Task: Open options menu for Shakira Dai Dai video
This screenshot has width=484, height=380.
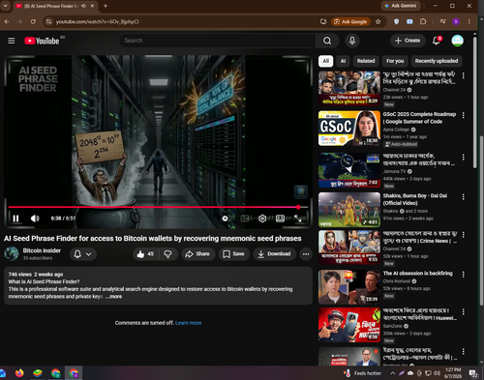Action: tap(464, 197)
